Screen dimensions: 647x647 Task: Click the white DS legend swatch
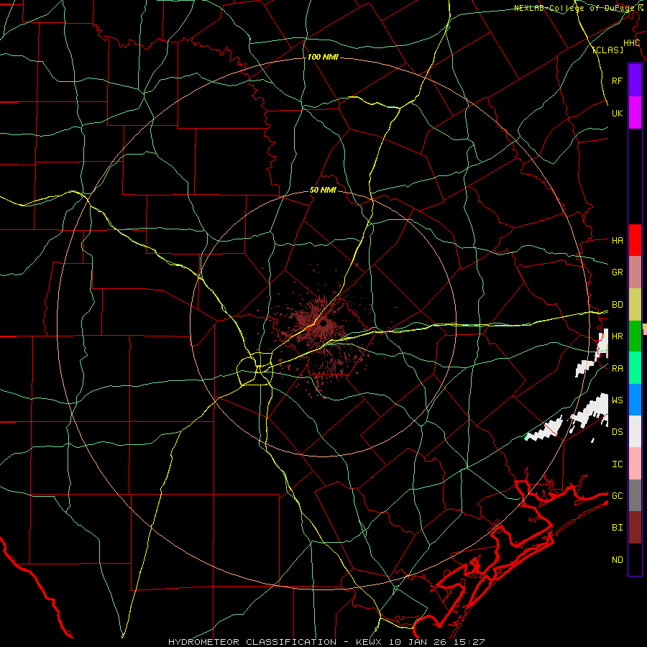pos(635,431)
